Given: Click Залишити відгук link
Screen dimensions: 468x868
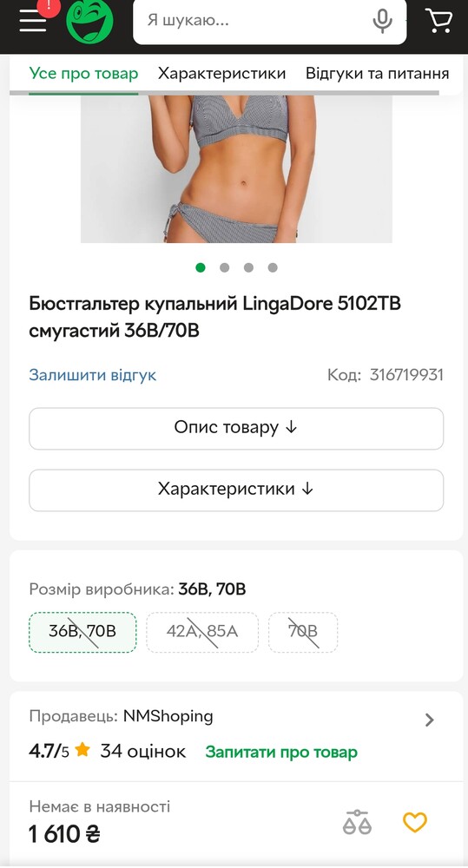Looking at the screenshot, I should (x=93, y=375).
